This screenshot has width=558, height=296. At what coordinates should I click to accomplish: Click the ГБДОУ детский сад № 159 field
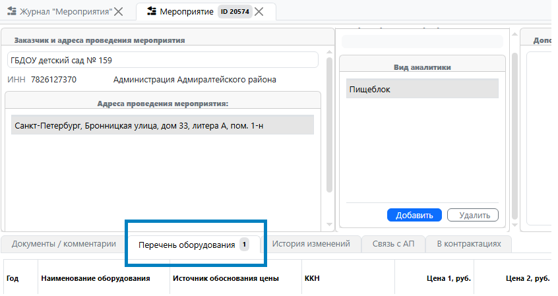(162, 60)
